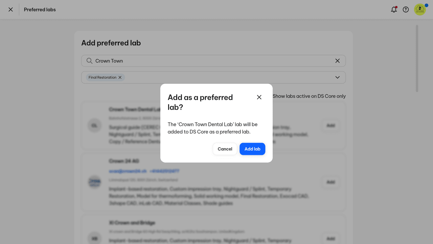Viewport: 433px width, 244px height.
Task: Cancel adding the preferred lab
Action: 225,149
